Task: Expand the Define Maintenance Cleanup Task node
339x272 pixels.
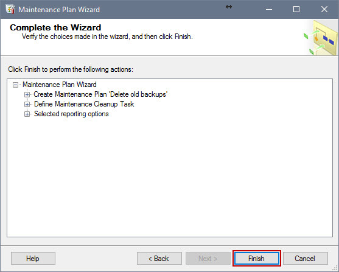Action: tap(27, 104)
